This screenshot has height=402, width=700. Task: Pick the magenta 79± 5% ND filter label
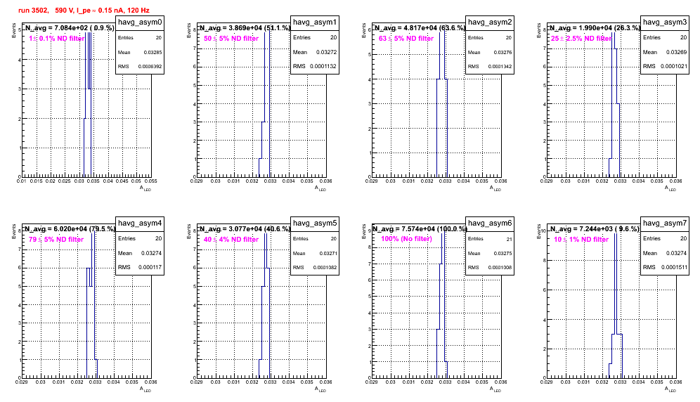[x=56, y=240]
